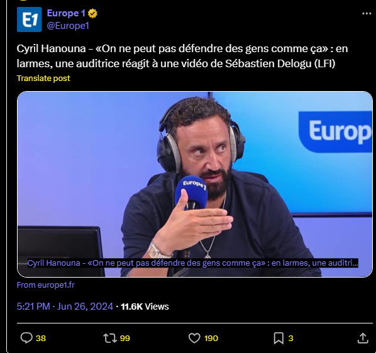Click the 3 bookmarks count
The width and height of the screenshot is (376, 353).
[290, 339]
